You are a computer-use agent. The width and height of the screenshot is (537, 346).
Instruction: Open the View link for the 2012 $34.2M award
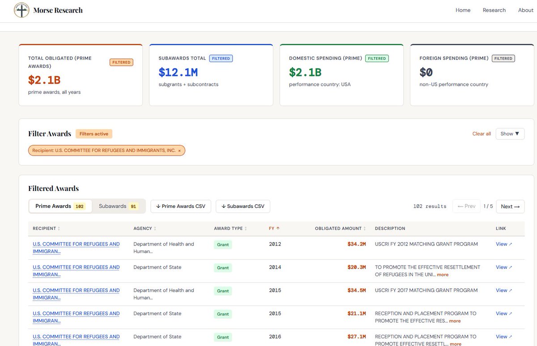coord(504,244)
